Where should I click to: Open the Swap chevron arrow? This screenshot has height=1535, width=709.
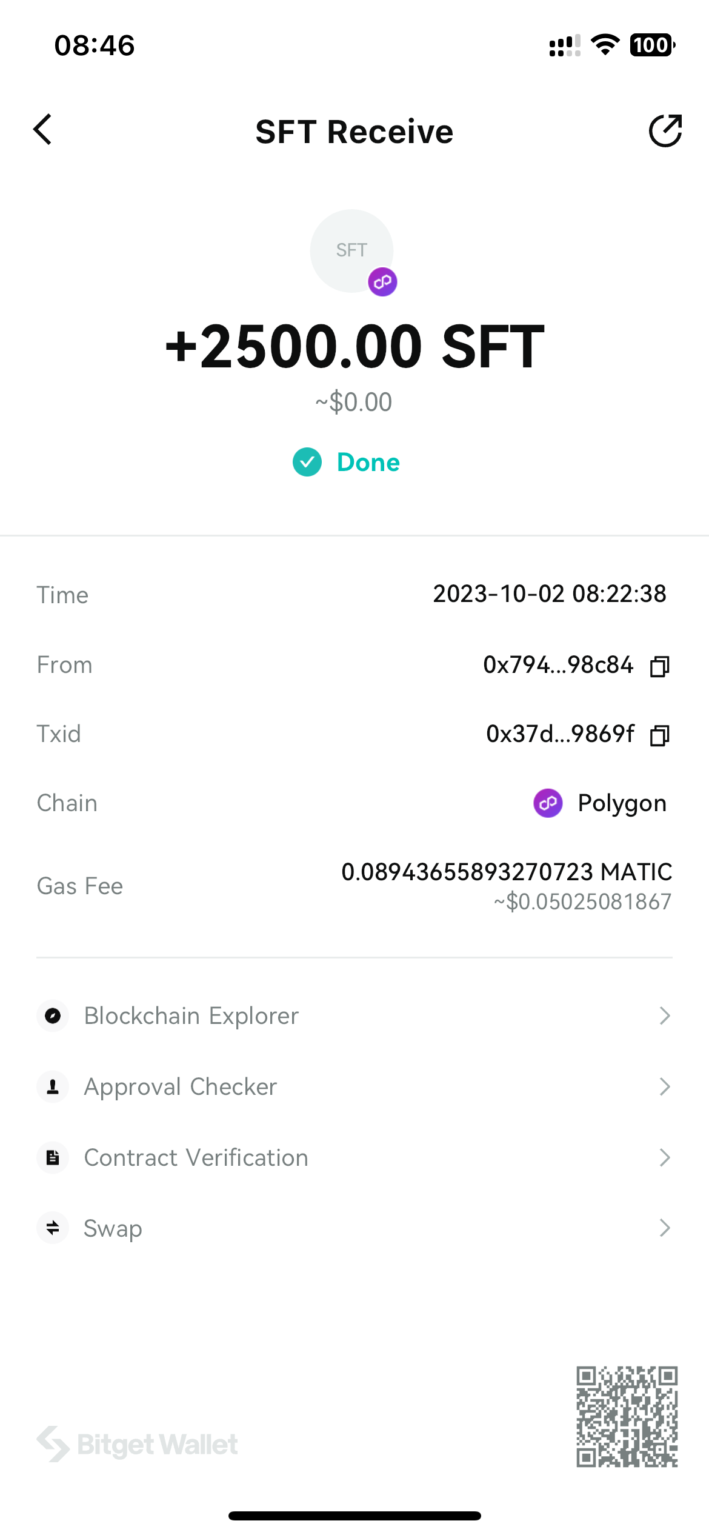pyautogui.click(x=665, y=1228)
